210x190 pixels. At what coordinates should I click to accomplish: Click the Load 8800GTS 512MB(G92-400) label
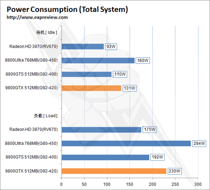click(32, 157)
